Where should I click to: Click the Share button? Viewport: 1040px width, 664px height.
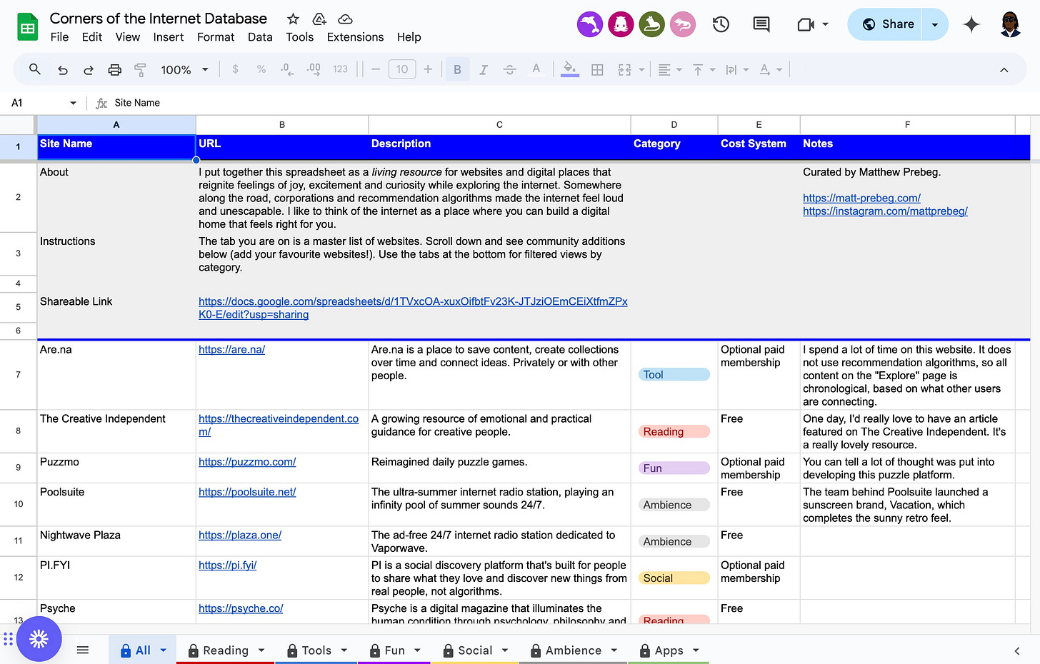[x=888, y=24]
